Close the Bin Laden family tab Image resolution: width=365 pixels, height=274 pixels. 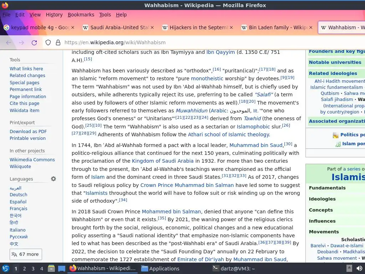click(x=310, y=27)
